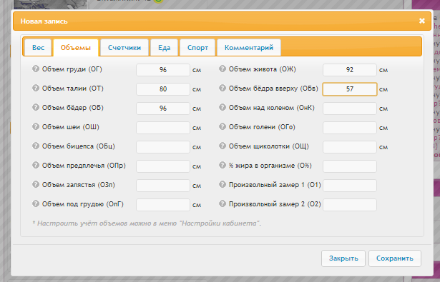Close the Новая запись dialog with X
Viewport: 440px width, 282px height.
422,21
